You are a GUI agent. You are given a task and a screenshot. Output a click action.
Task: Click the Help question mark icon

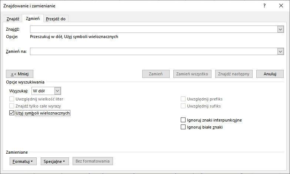[x=264, y=6]
